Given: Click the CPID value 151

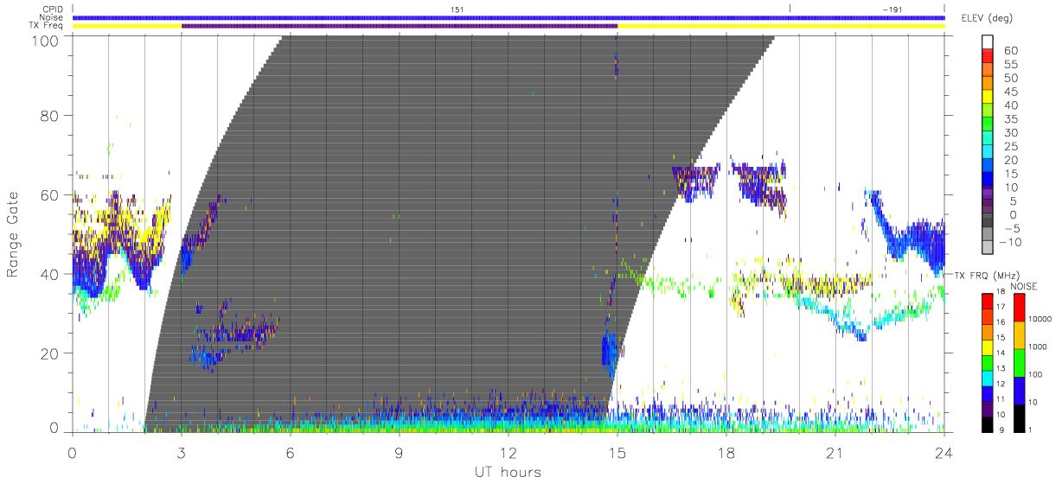Looking at the screenshot, I should [457, 9].
